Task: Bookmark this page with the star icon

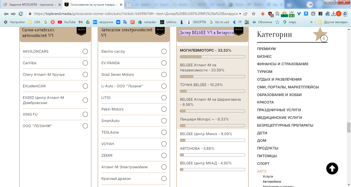Action: click(x=254, y=14)
